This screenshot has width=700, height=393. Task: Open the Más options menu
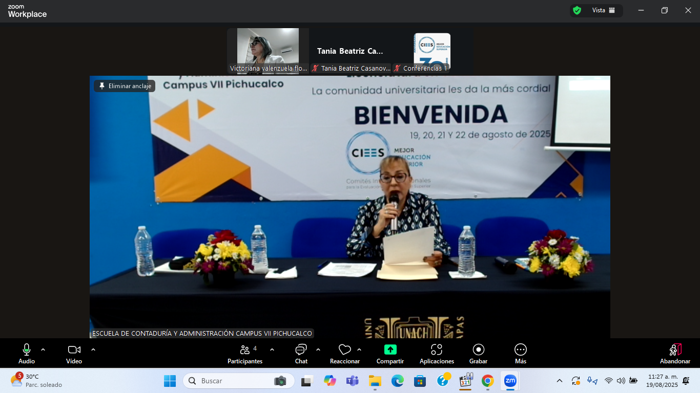[x=520, y=353]
